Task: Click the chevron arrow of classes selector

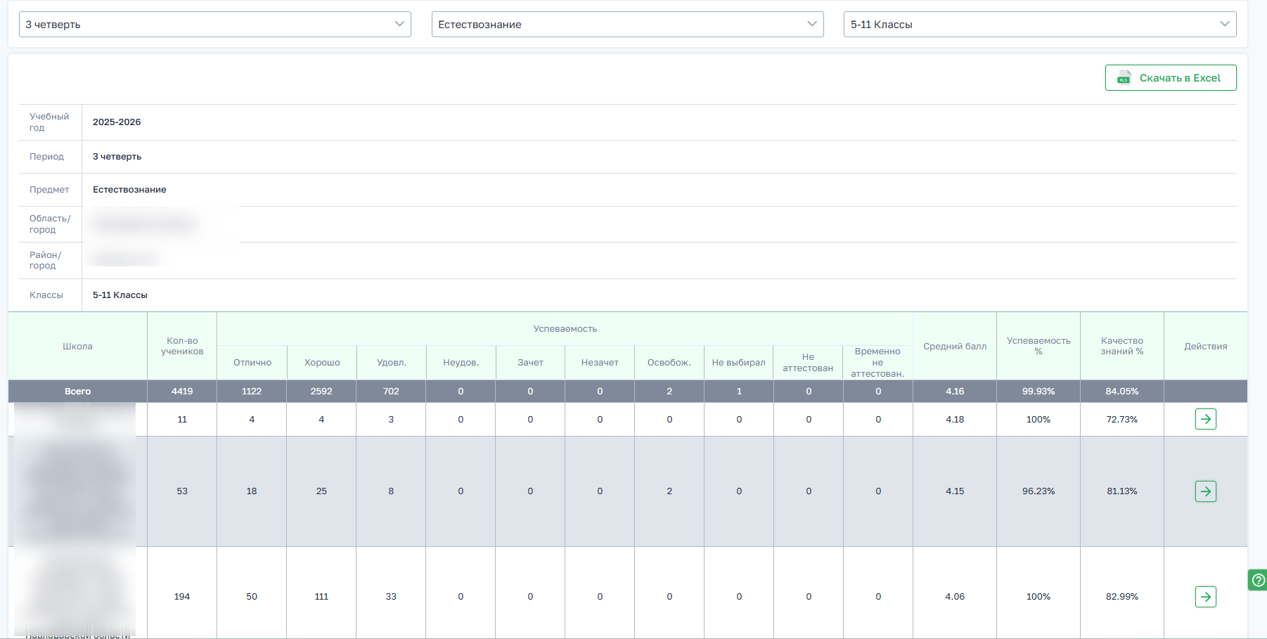Action: click(x=1224, y=24)
